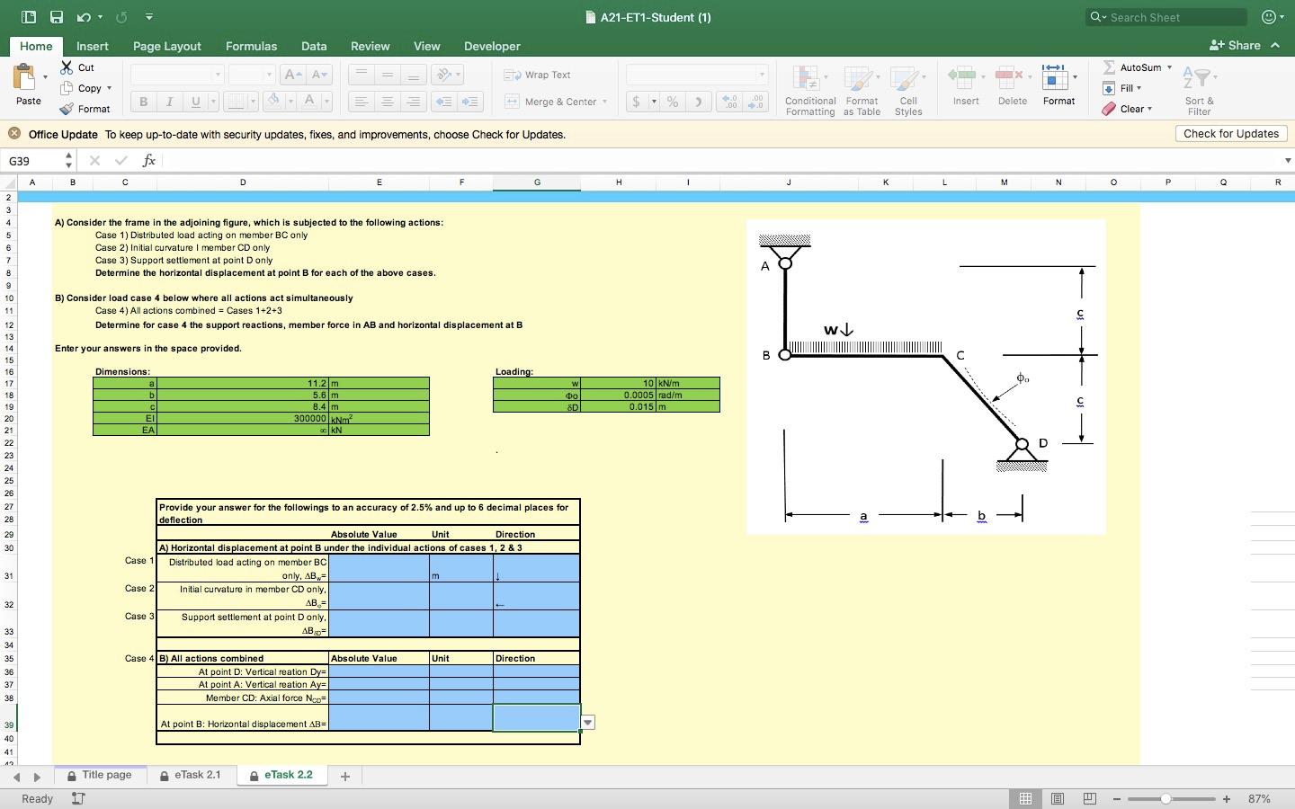Click Check for Updates button

tap(1230, 134)
